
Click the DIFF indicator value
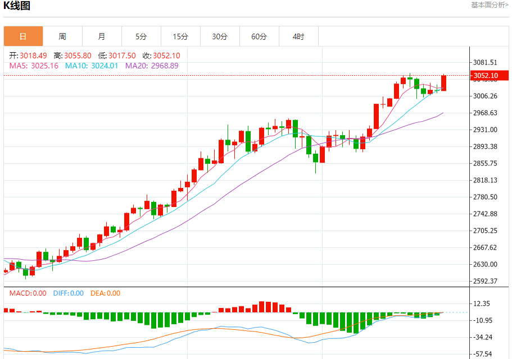click(68, 293)
